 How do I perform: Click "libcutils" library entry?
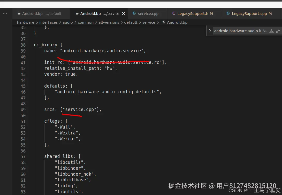click(x=69, y=162)
